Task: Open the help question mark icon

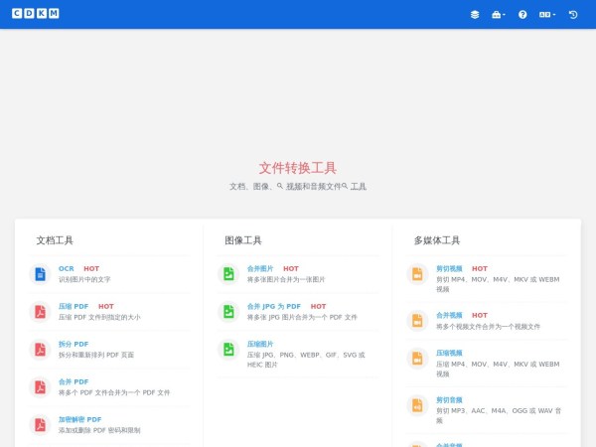Action: 522,15
